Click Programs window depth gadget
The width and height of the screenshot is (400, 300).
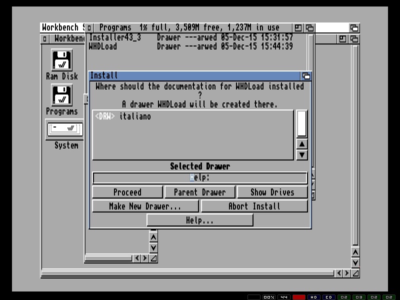(309, 27)
